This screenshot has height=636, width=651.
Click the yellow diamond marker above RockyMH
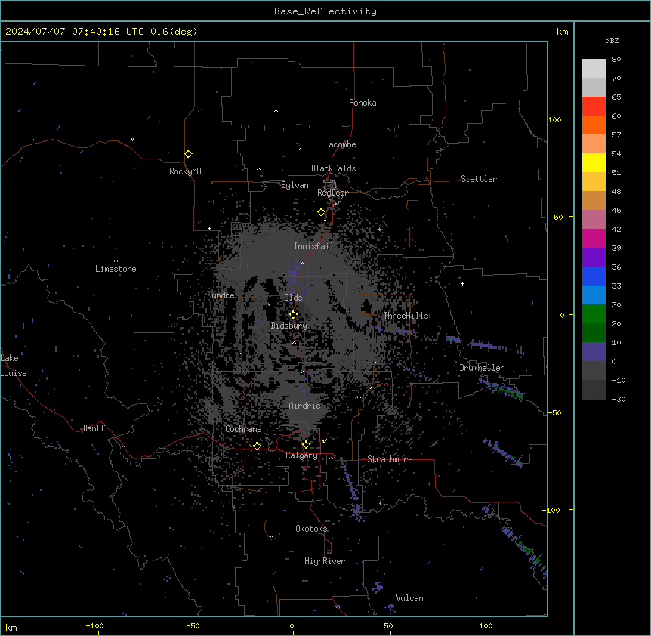(x=188, y=153)
